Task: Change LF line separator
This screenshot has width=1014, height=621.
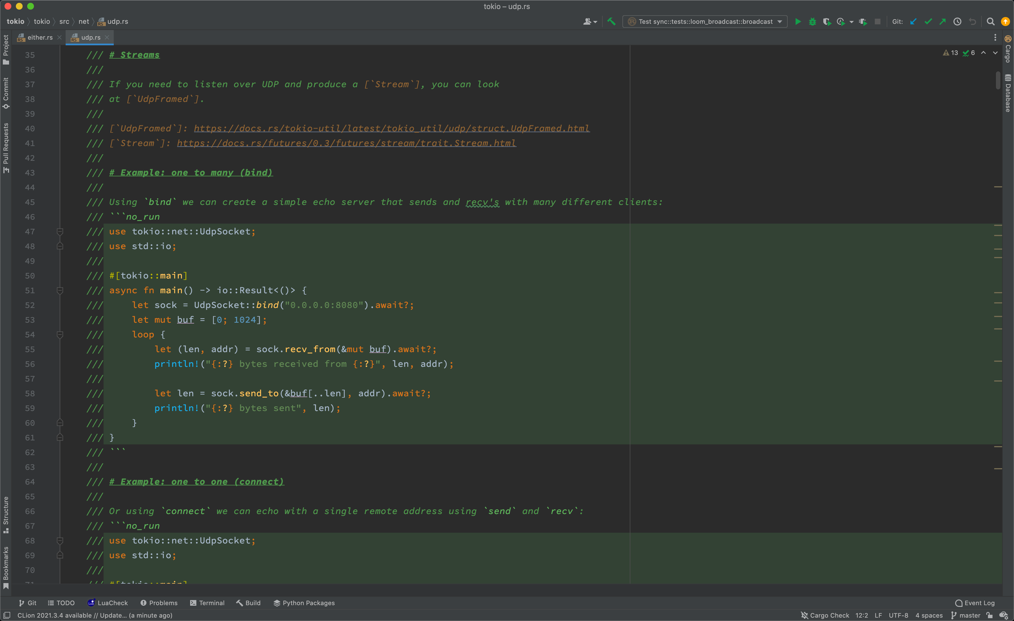Action: 878,615
